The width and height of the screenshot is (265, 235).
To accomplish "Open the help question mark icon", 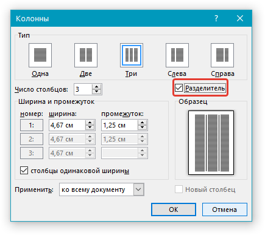I will 216,18.
